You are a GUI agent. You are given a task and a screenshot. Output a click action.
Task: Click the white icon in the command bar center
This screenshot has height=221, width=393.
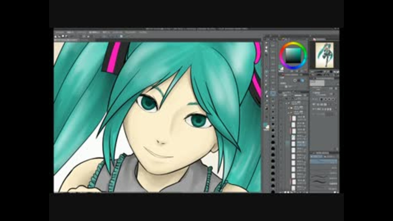point(122,36)
